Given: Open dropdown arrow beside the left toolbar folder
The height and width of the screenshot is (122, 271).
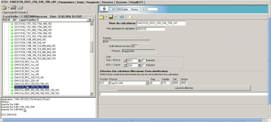Looking at the screenshot, I should (x=9, y=8).
